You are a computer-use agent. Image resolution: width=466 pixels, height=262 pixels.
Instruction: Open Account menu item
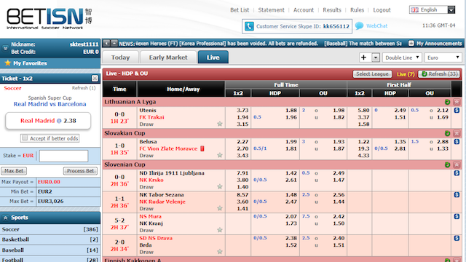point(304,10)
